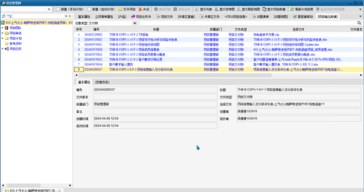Viewport: 364px width, 192px height.
Task: Click the tree structure icon beside refresh
Action: click(x=9, y=16)
